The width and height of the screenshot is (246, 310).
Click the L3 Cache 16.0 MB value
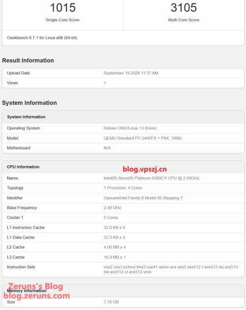[x=115, y=257]
